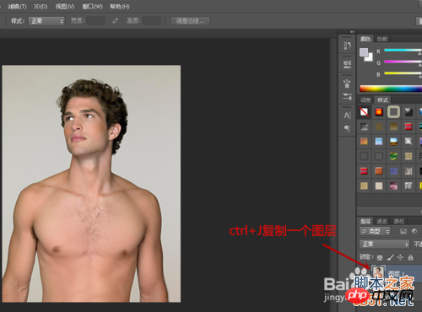422x312 pixels.
Task: Open the Brush presets panel icon
Action: point(348,83)
